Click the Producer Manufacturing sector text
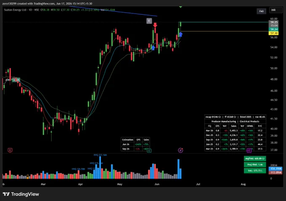Viewport: 286px width, 201px height. point(224,122)
